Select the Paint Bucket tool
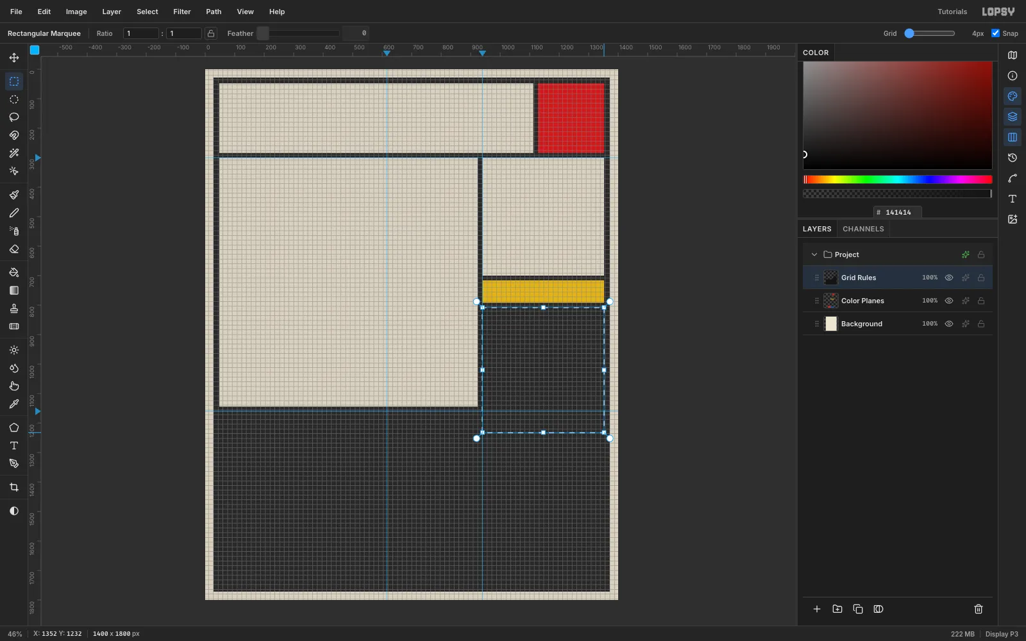This screenshot has height=641, width=1026. point(14,272)
